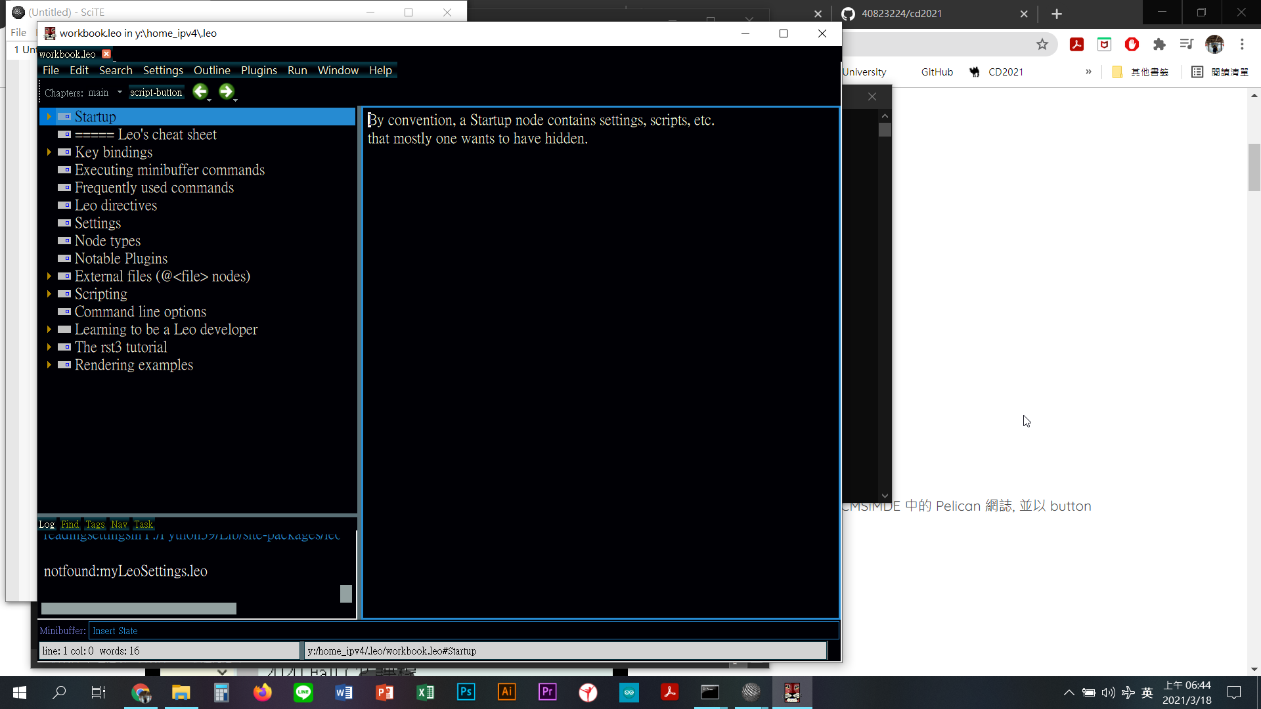
Task: Launch Premiere Pro from the taskbar
Action: (x=548, y=692)
